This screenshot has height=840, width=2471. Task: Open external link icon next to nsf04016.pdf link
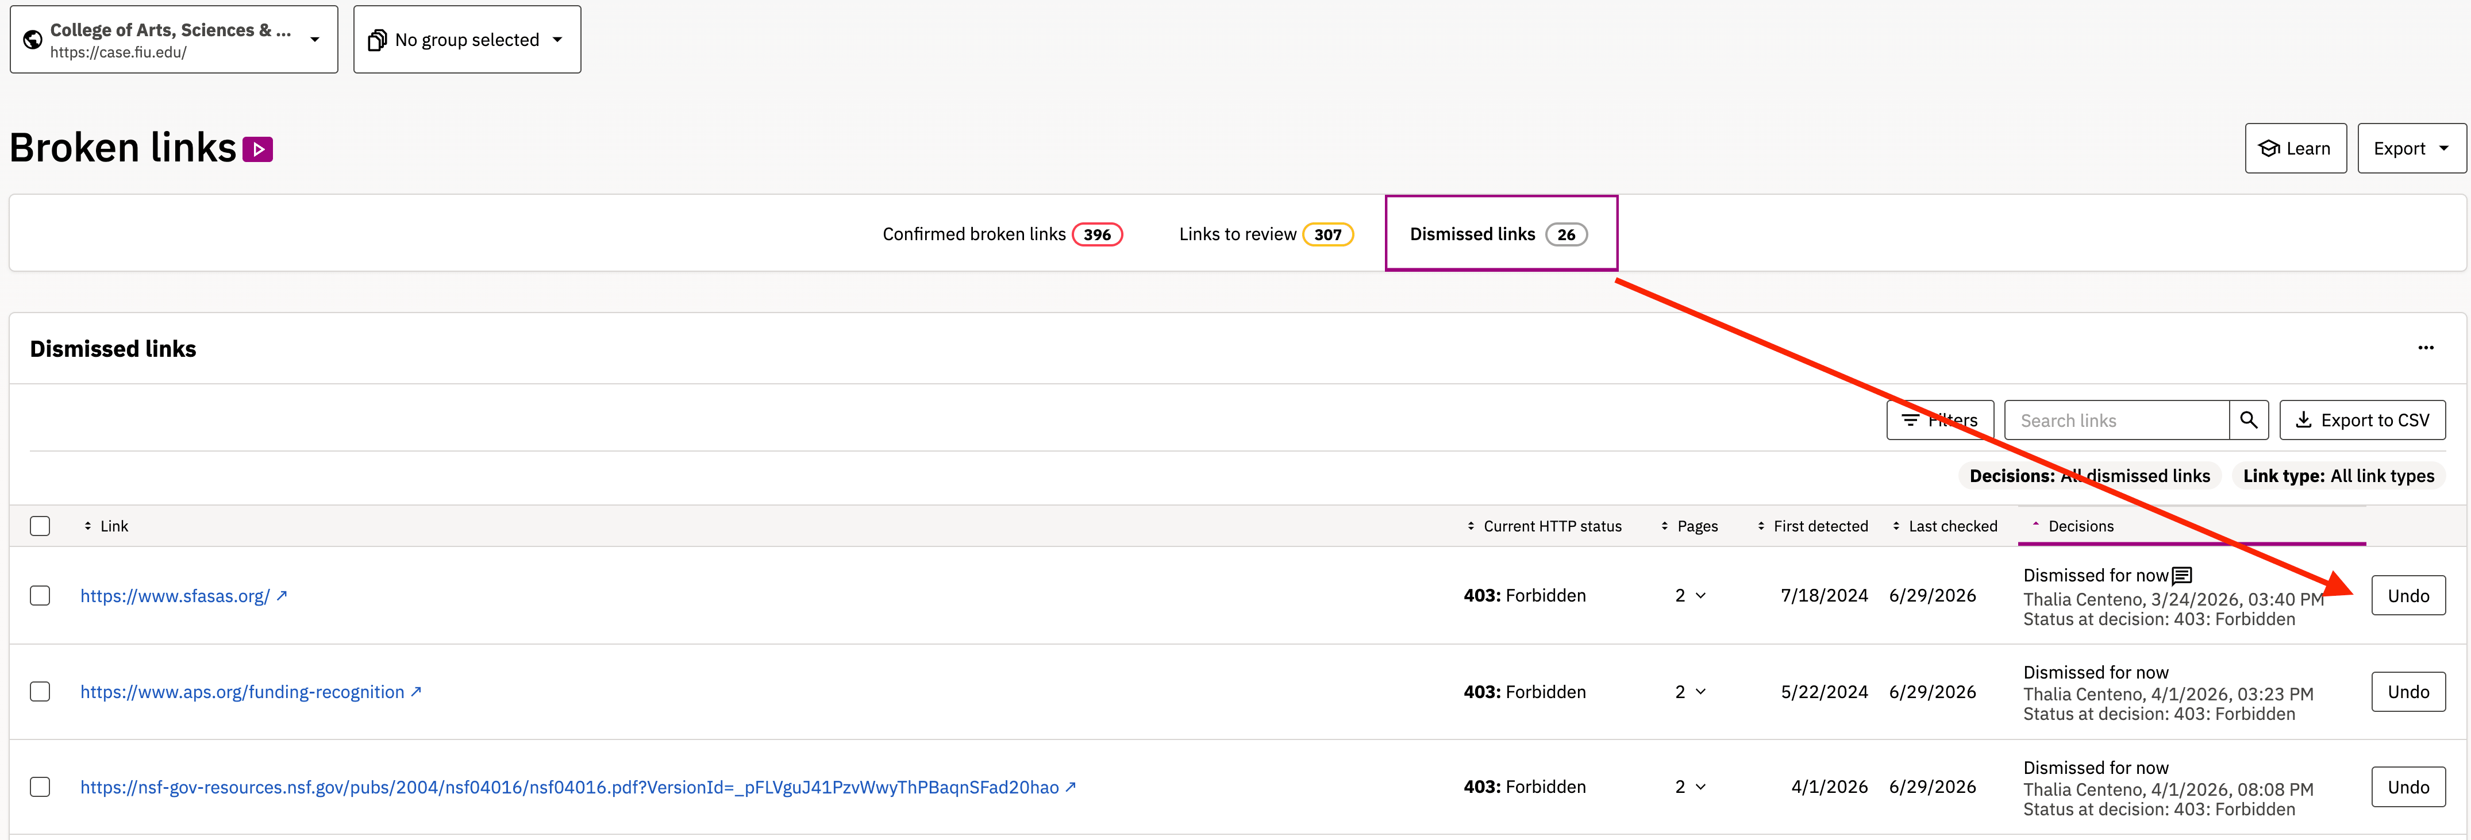click(x=1071, y=787)
